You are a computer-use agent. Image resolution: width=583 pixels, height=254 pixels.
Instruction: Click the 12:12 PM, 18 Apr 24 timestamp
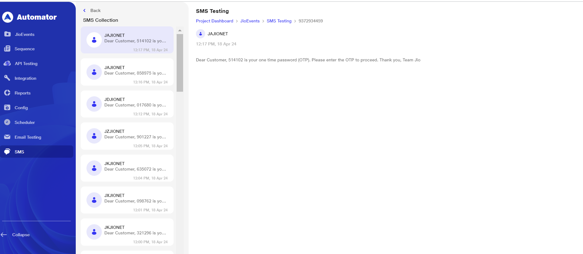click(x=150, y=114)
